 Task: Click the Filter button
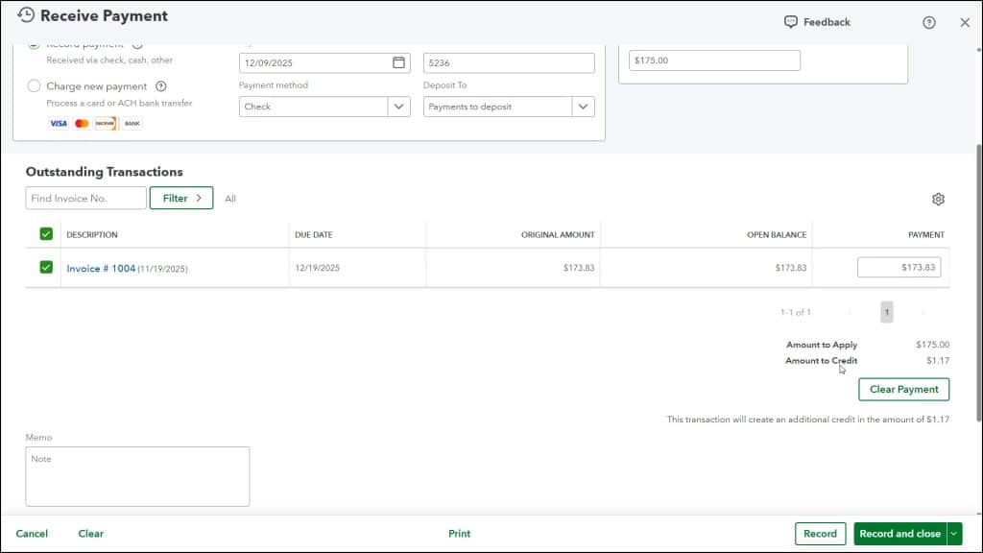tap(180, 198)
